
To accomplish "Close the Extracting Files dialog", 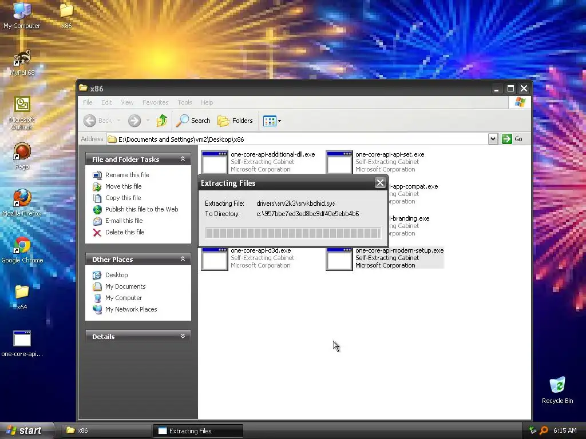I will pos(380,183).
